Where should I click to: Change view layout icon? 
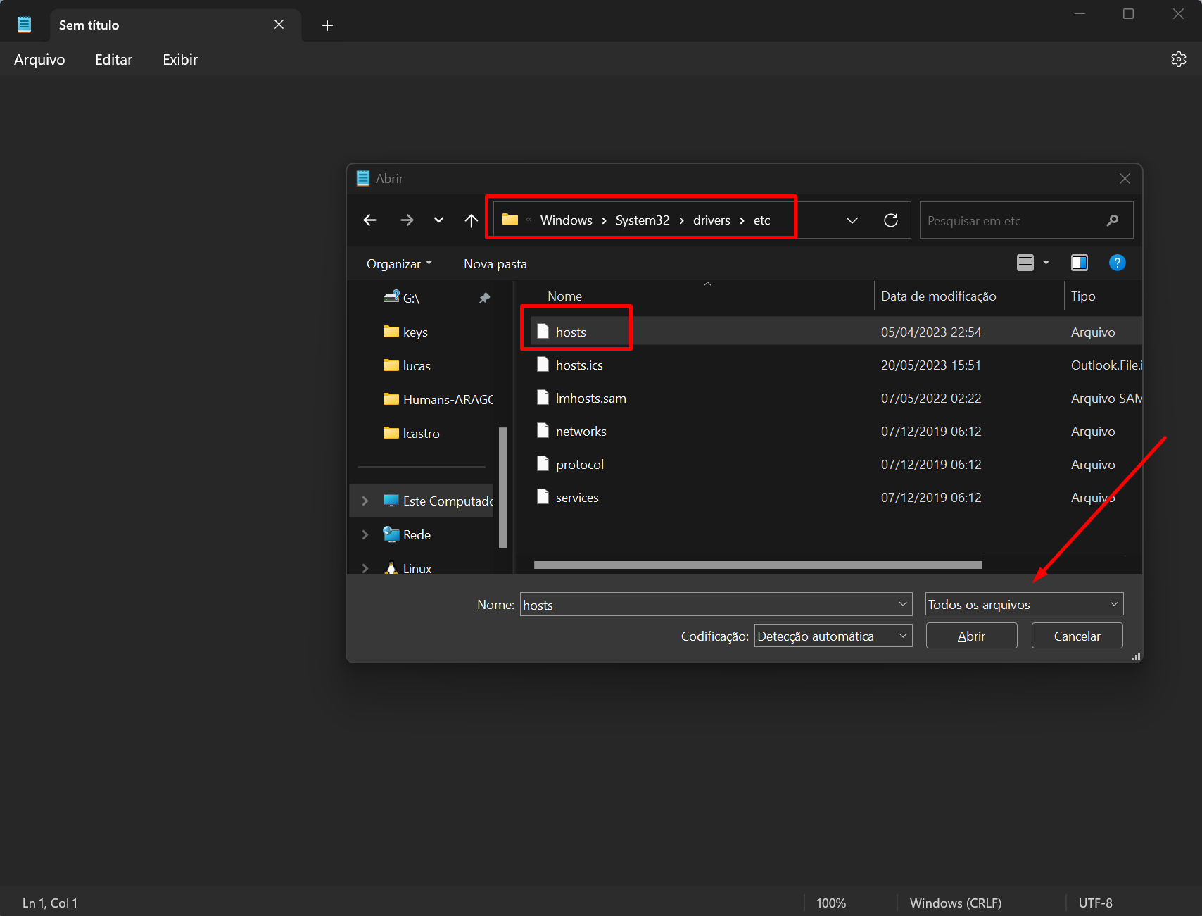coord(1025,263)
